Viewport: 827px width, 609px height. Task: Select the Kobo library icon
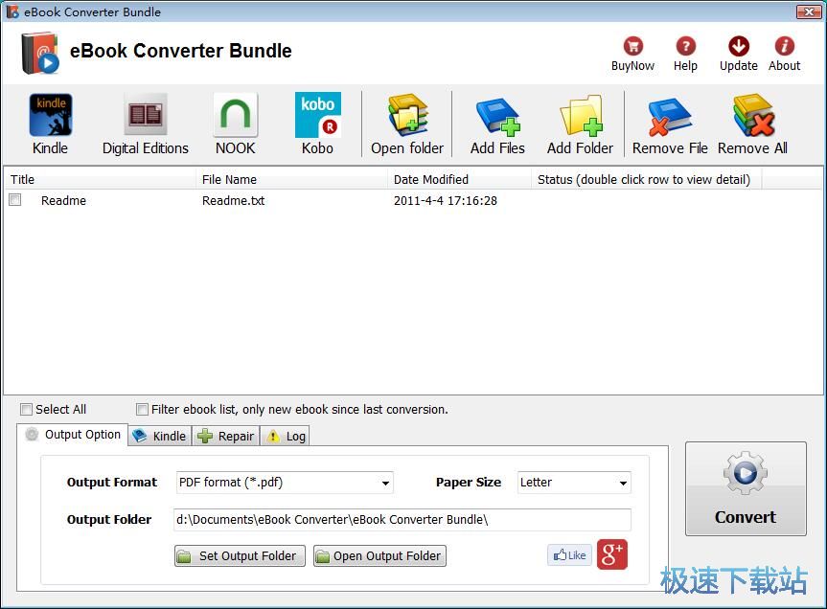[x=317, y=115]
